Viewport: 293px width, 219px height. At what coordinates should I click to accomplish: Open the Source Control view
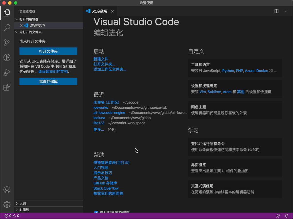coord(7,43)
